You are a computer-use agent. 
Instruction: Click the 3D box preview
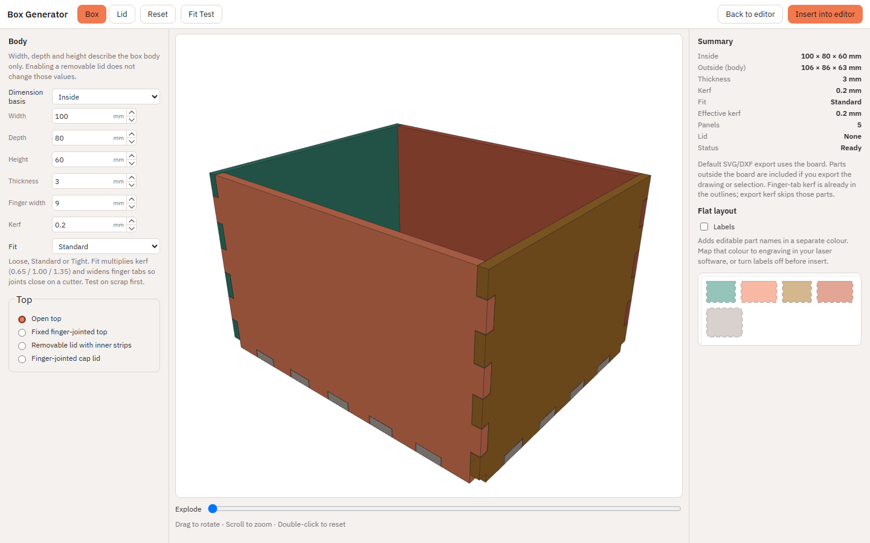[429, 265]
